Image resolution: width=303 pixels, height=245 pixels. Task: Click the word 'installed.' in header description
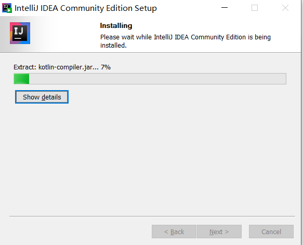tap(113, 46)
